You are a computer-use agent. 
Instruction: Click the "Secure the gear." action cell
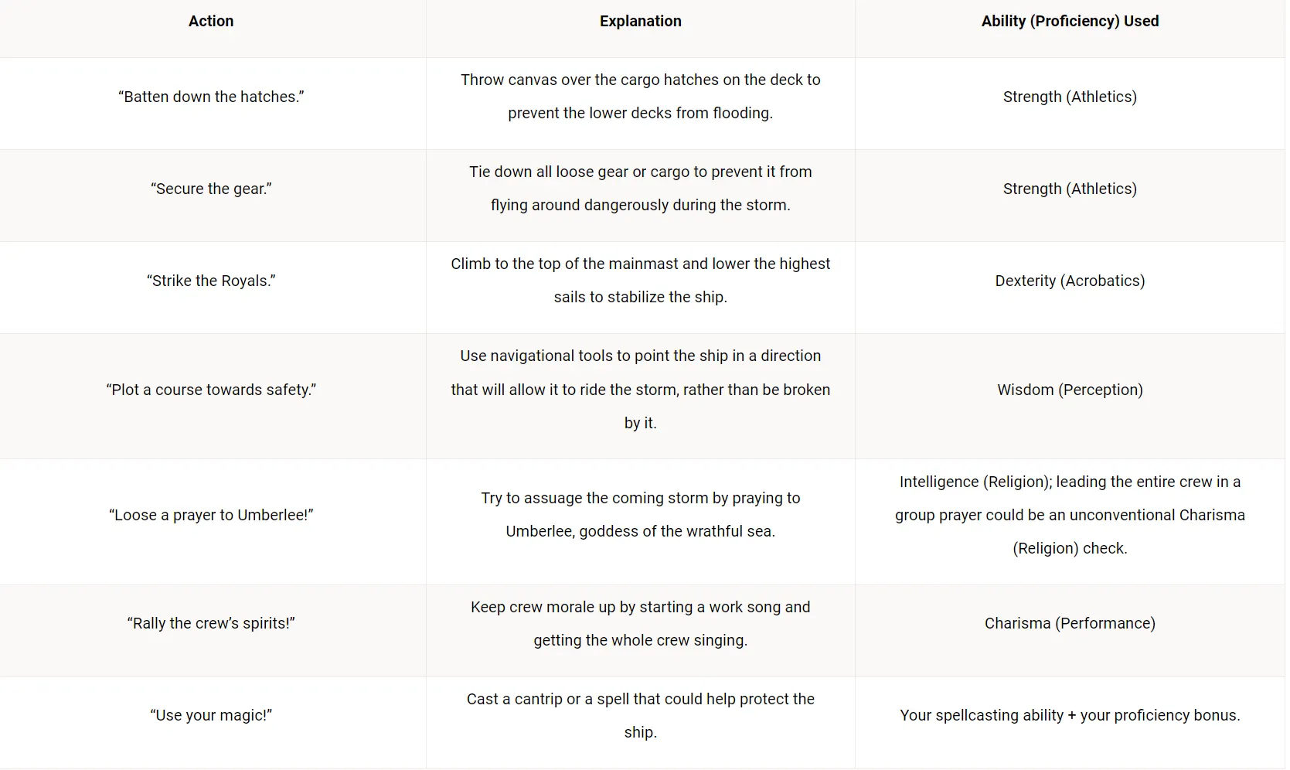211,189
